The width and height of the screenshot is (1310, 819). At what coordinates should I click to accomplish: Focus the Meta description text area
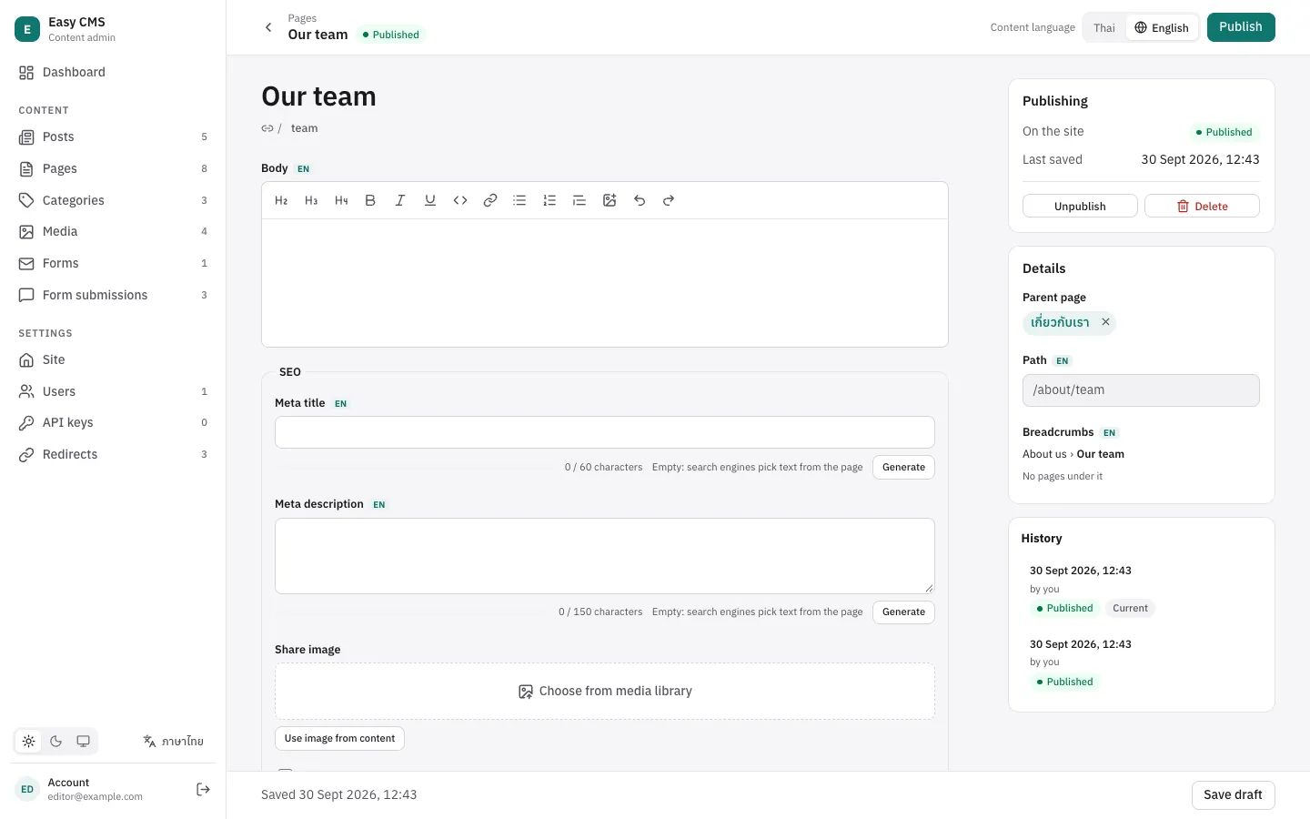605,556
